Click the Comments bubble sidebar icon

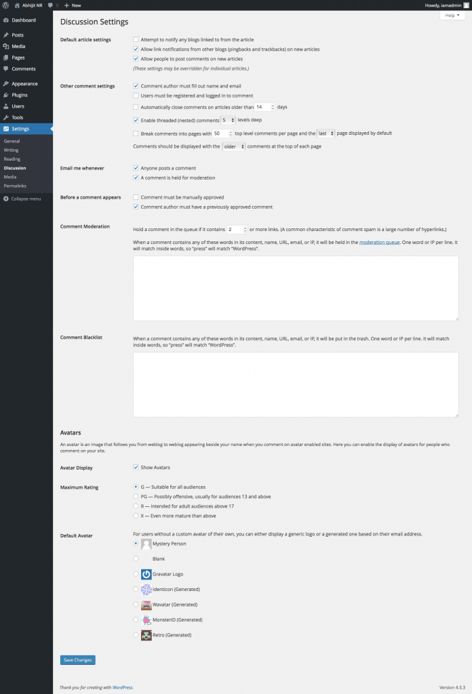pyautogui.click(x=5, y=68)
